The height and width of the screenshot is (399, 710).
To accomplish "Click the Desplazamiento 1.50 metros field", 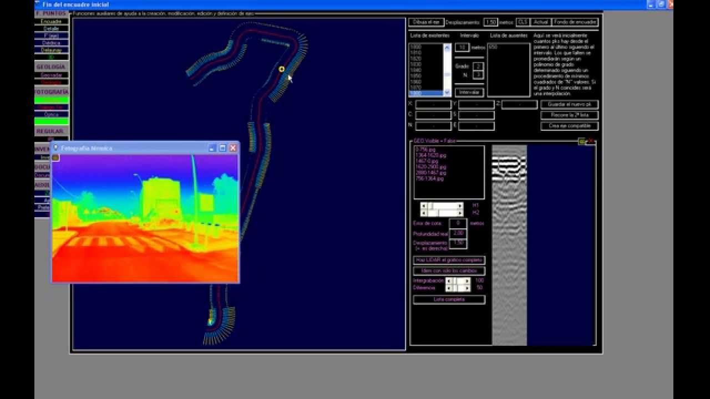I will click(x=490, y=22).
